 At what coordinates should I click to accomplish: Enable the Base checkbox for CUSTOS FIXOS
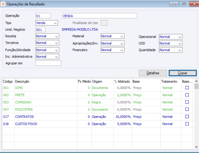(187, 124)
